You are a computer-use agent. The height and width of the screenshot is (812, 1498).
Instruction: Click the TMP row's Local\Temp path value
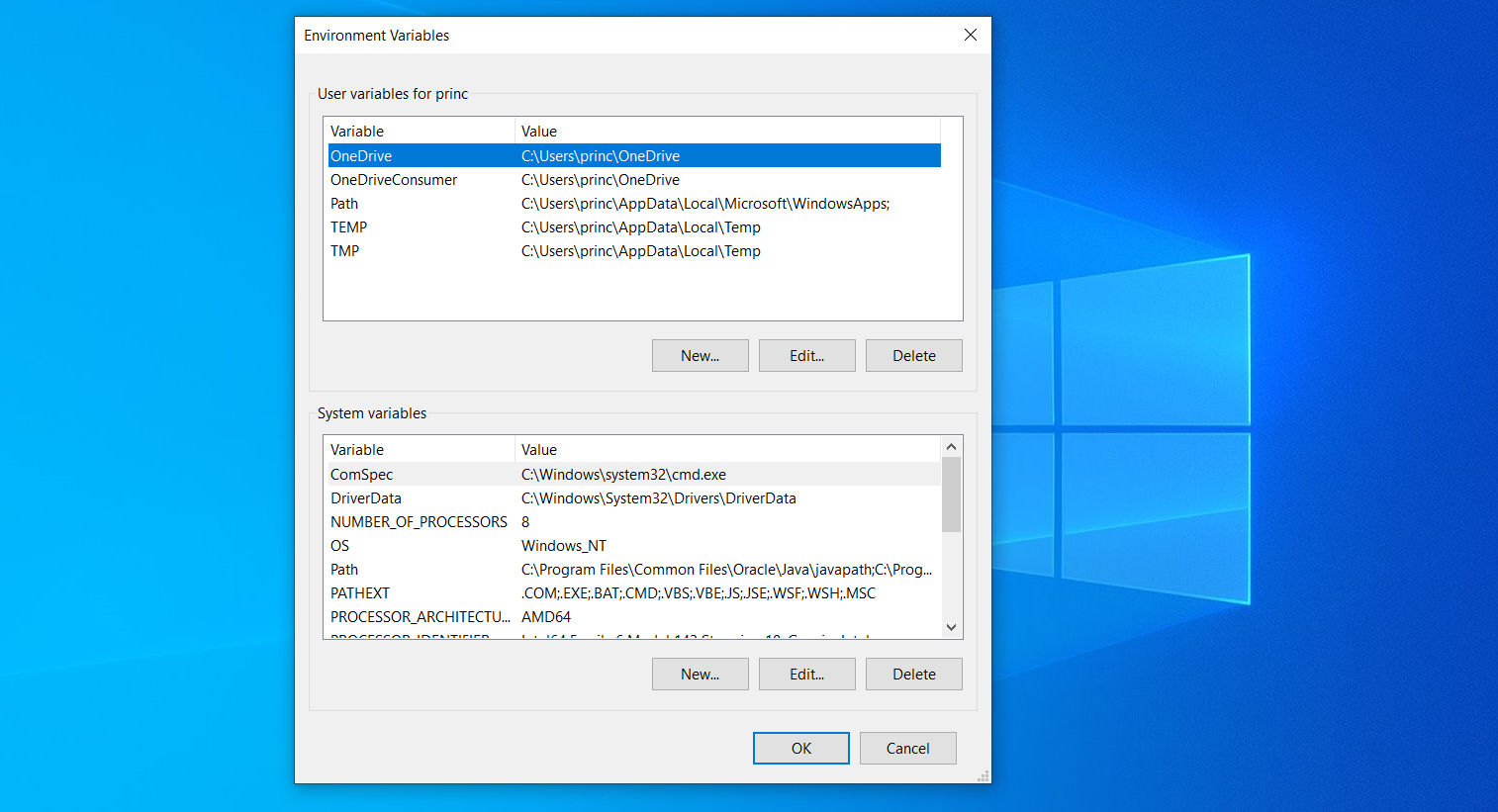coord(641,251)
